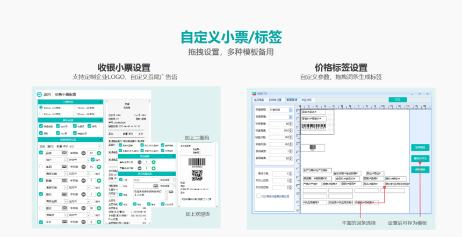Viewport: 462px width, 237px height.
Task: Toggle 打印商品标签最外围边框 checkbox
Action: click(258, 196)
